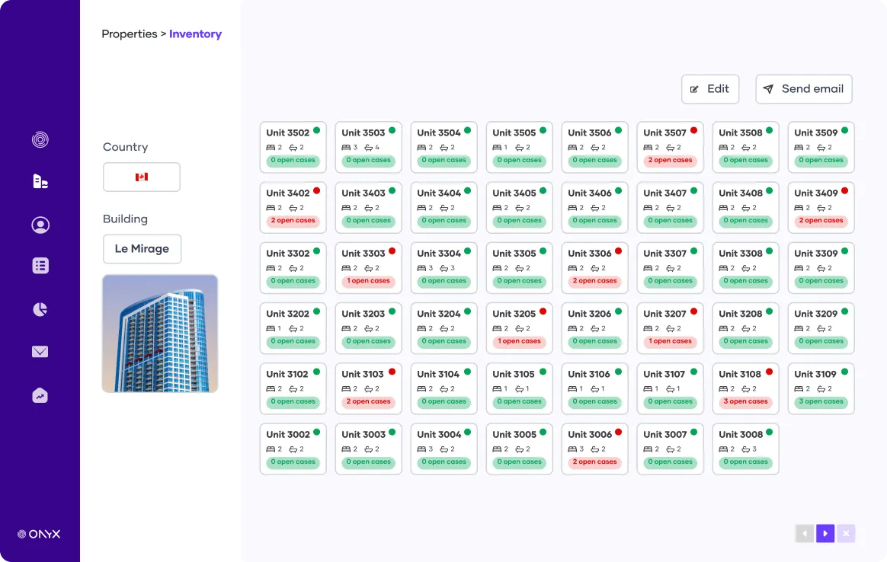887x562 pixels.
Task: Select the market trends home icon
Action: click(40, 394)
